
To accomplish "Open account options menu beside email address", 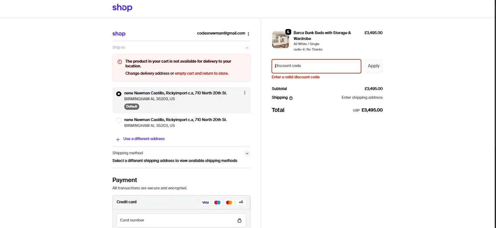I will (x=248, y=34).
